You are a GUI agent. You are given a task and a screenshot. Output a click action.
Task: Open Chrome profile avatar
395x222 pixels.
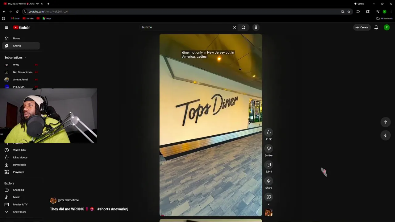point(385,12)
